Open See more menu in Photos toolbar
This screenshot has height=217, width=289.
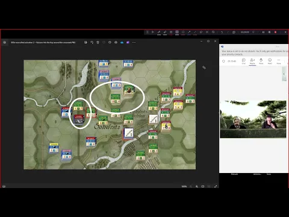[134, 42]
